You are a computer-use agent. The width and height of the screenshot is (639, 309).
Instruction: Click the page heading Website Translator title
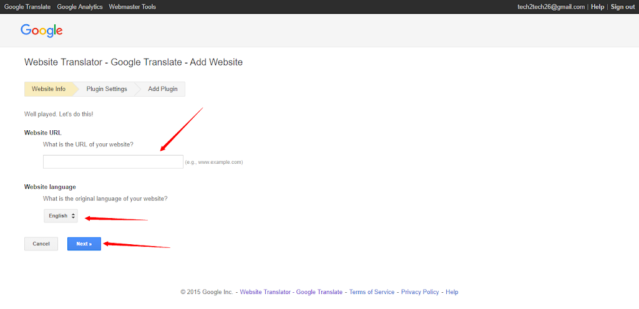133,62
